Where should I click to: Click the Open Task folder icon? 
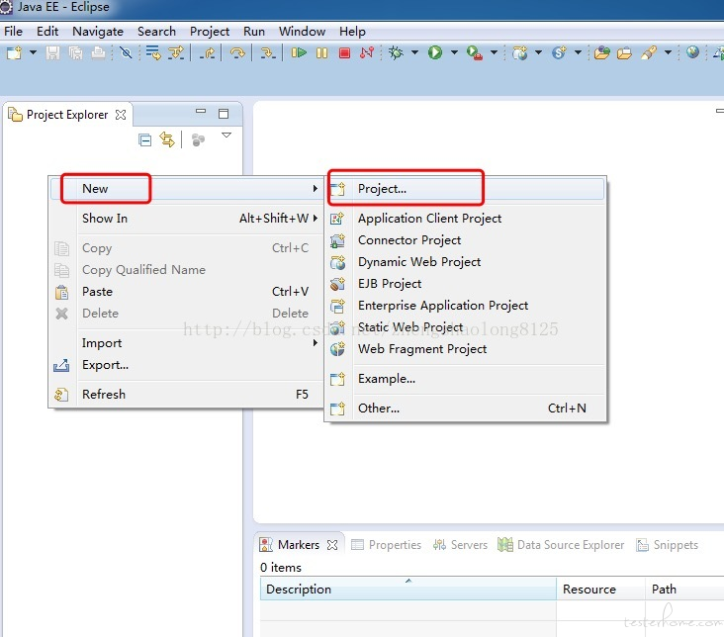point(624,52)
